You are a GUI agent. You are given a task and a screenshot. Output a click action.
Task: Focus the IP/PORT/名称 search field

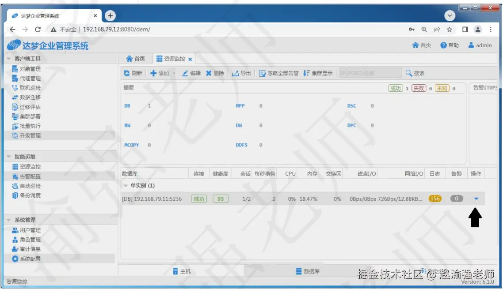[x=370, y=73]
